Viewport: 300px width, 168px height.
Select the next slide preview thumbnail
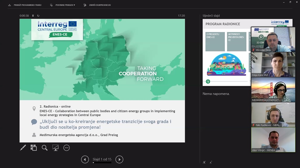pyautogui.click(x=226, y=52)
